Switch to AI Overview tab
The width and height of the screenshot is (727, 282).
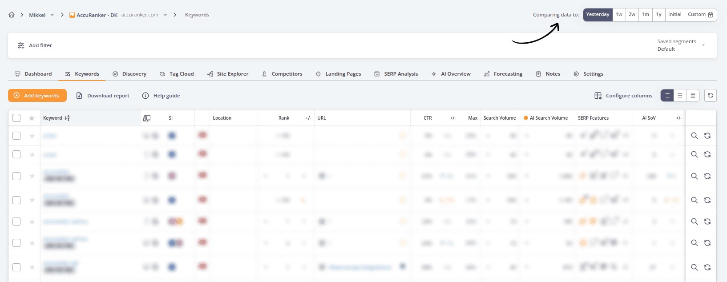click(451, 74)
